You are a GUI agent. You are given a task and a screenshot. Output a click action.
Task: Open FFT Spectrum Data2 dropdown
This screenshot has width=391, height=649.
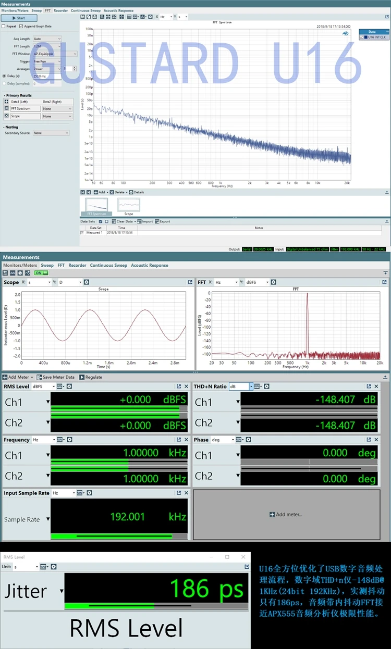[57, 108]
